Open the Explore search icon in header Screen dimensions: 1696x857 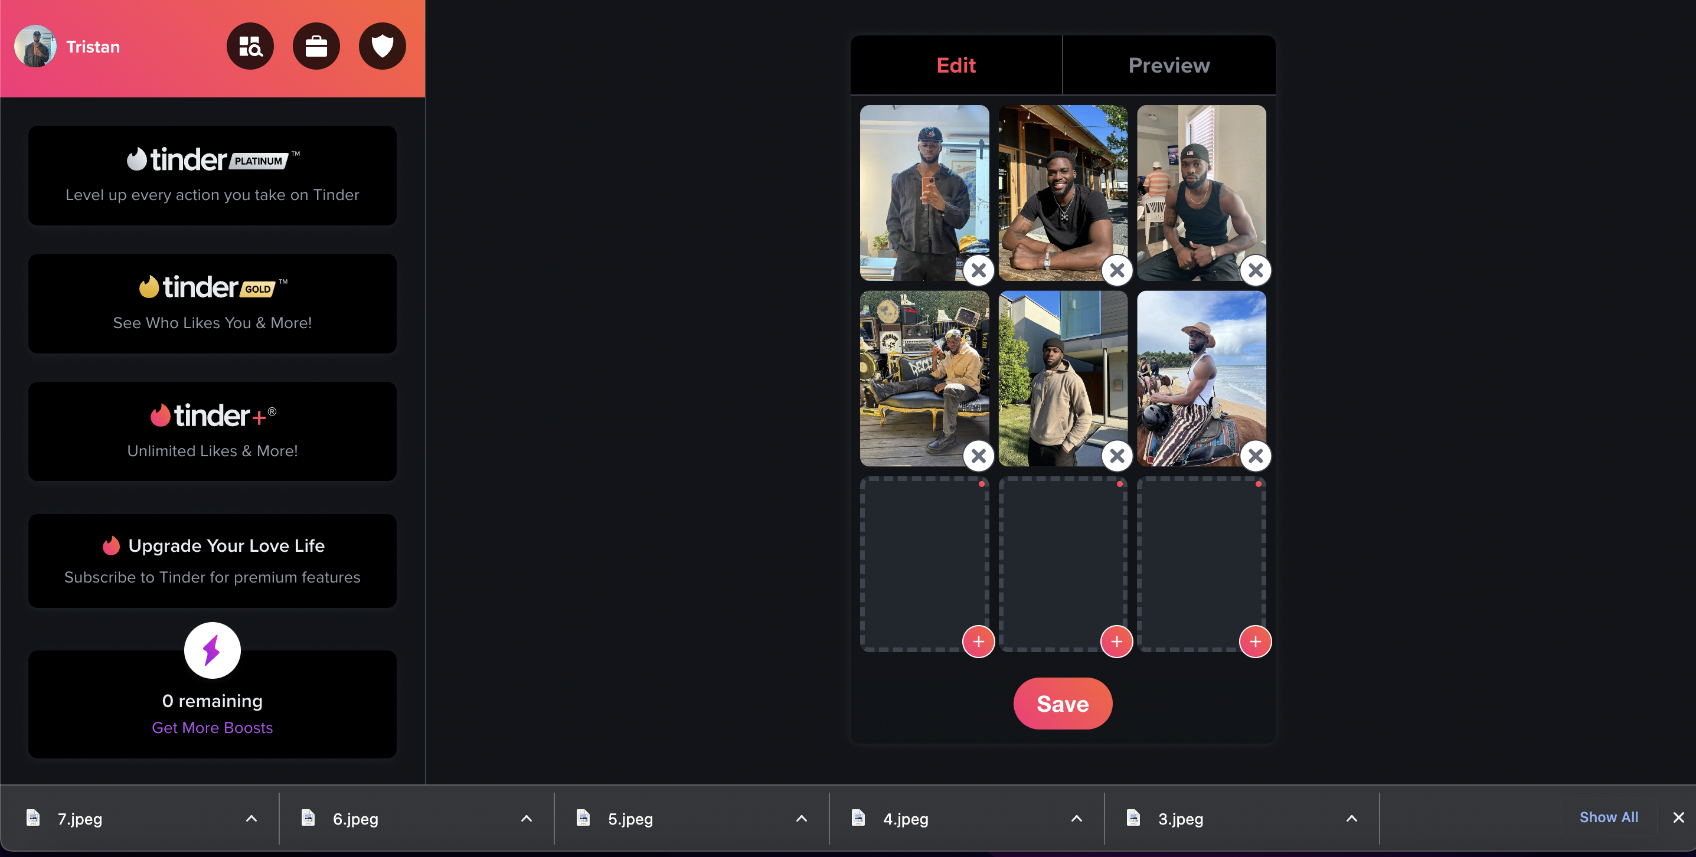pyautogui.click(x=250, y=47)
